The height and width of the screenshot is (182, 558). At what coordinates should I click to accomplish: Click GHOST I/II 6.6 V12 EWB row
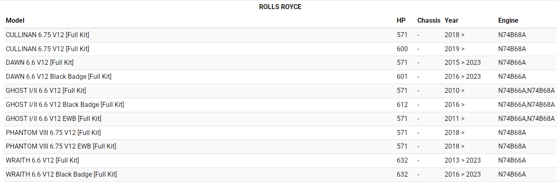coord(54,119)
